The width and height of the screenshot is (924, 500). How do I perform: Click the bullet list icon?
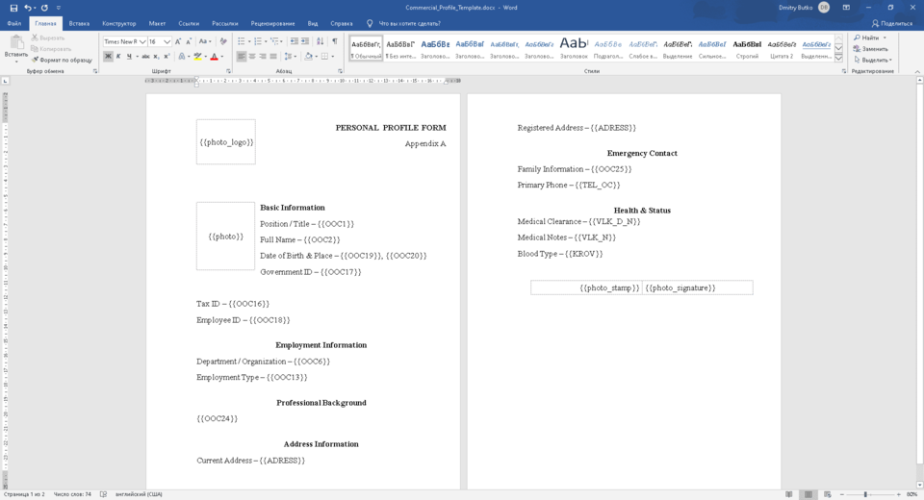click(241, 41)
